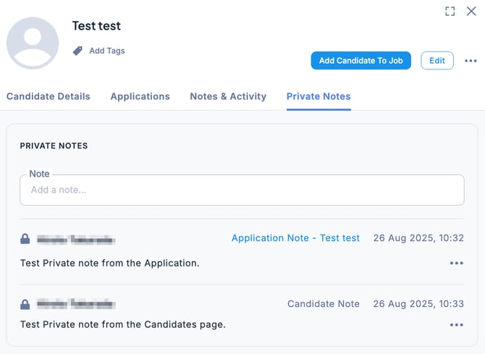Open the three-dot menu for the Application note

[456, 263]
